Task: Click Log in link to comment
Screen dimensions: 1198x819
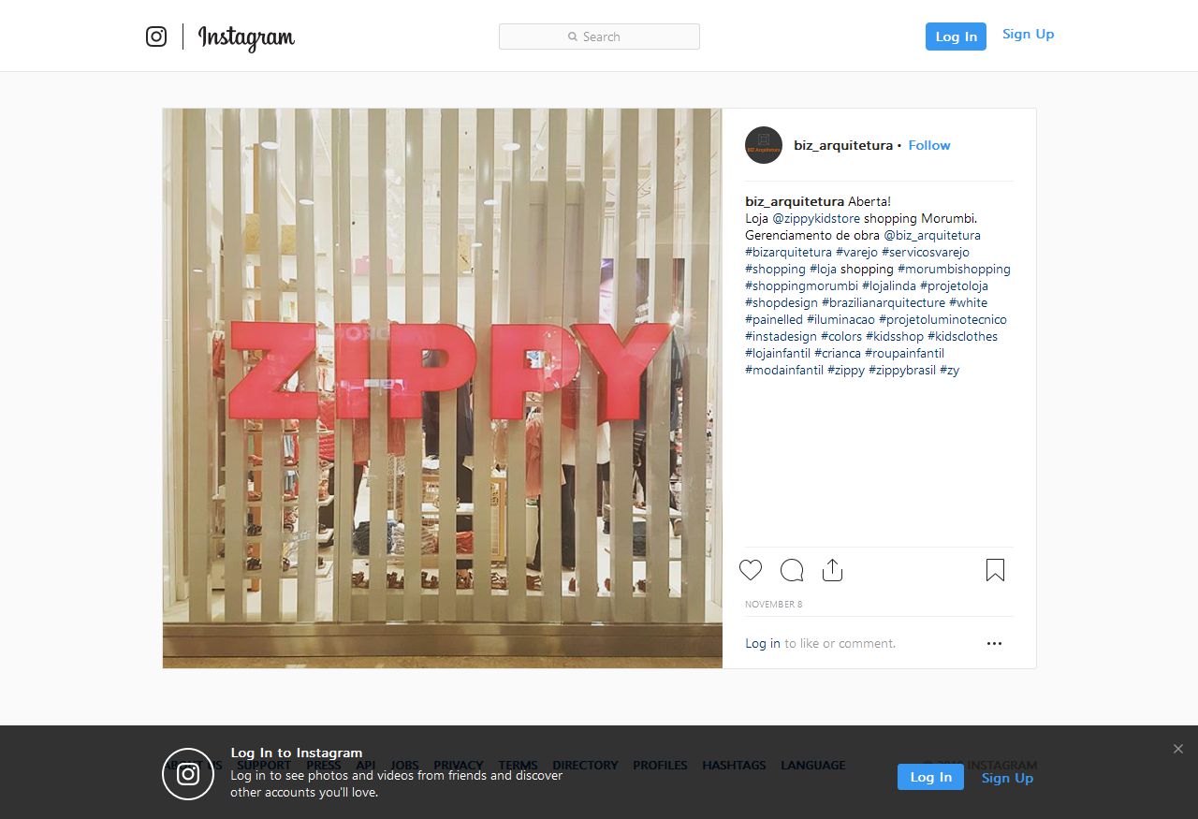Action: tap(763, 643)
